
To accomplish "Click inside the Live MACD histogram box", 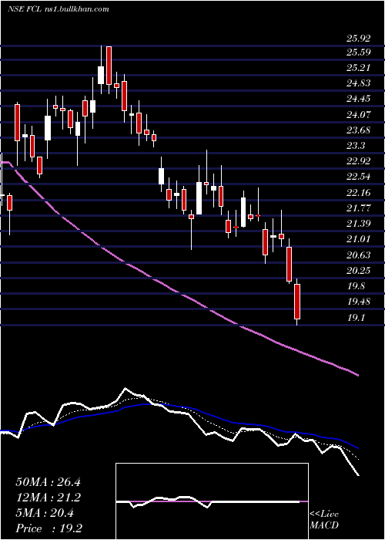I will point(212,501).
